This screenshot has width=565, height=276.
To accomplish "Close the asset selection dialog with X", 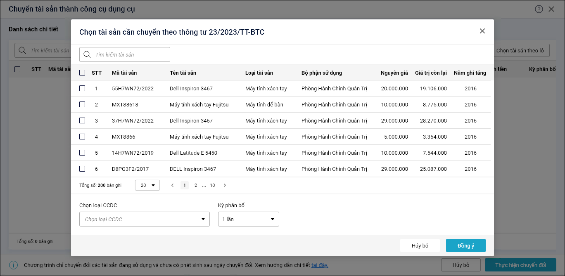I will point(482,31).
